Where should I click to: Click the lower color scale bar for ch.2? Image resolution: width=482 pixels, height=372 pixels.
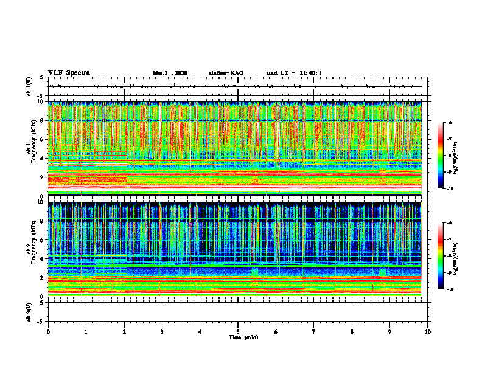[440, 256]
